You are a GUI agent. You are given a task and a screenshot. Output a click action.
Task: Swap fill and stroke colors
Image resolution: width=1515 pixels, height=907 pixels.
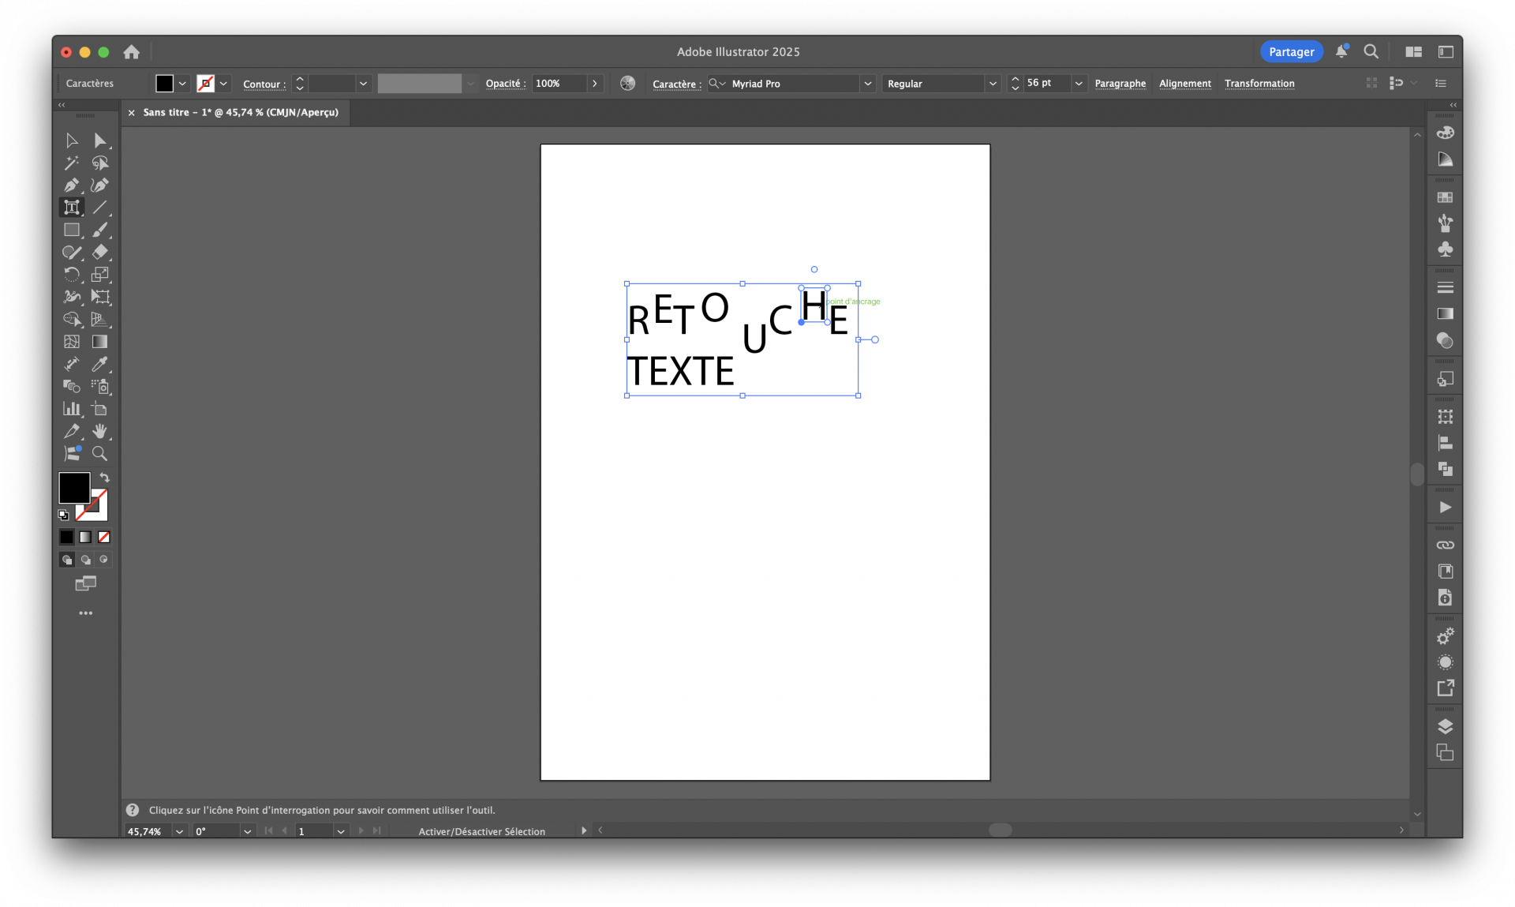coord(104,478)
